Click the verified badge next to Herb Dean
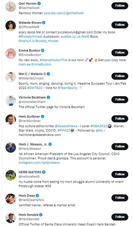This screenshot has height=226, width=132. pyautogui.click(x=37, y=196)
